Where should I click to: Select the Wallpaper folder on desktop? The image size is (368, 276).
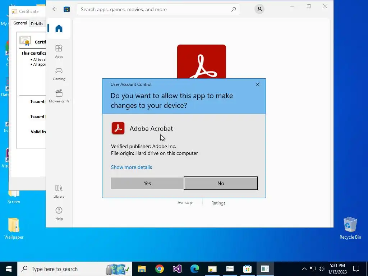click(x=14, y=228)
